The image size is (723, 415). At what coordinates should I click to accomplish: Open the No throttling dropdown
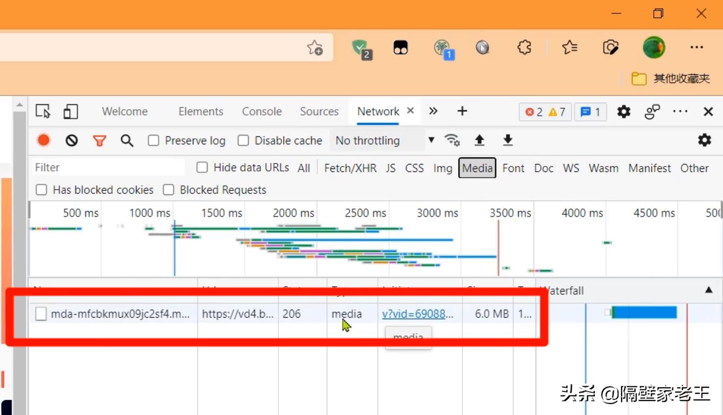pos(385,140)
